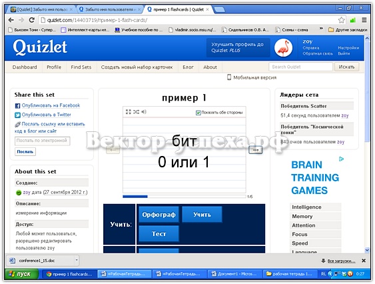Image resolution: width=375 pixels, height=284 pixels.
Task: Open the Dashboard menu item
Action: [x=25, y=67]
